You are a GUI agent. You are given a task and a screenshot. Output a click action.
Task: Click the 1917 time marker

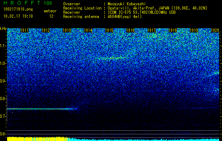pos(152,30)
